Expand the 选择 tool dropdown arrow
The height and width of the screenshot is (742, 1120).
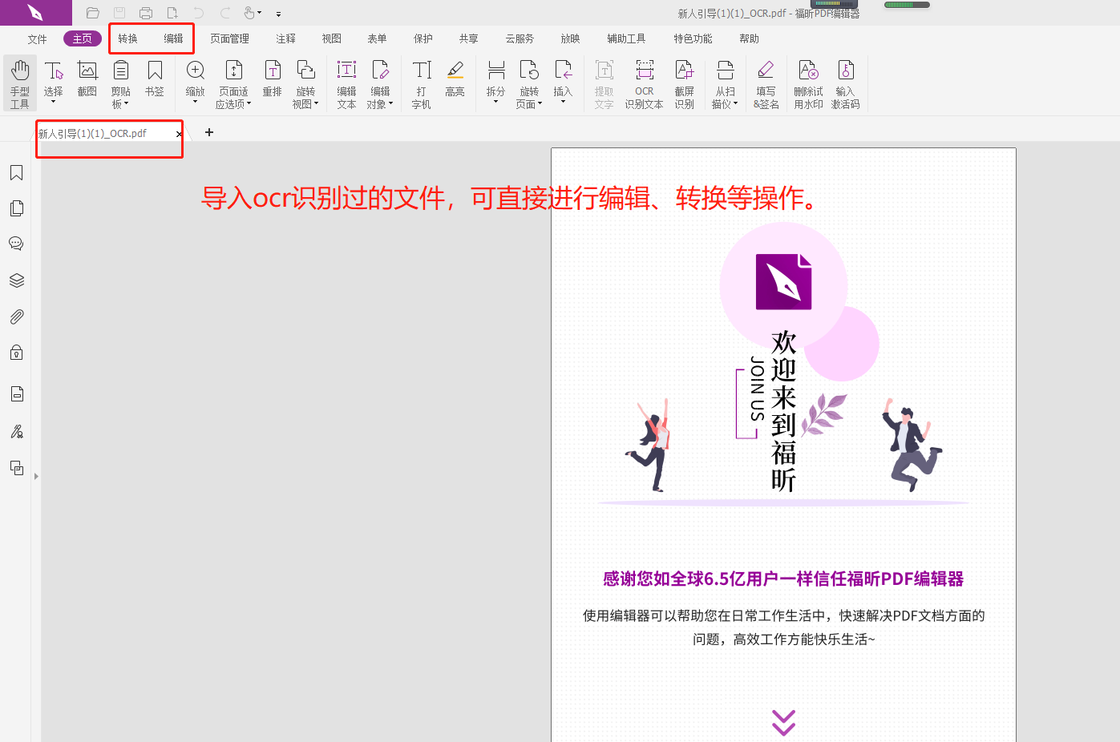coord(54,100)
